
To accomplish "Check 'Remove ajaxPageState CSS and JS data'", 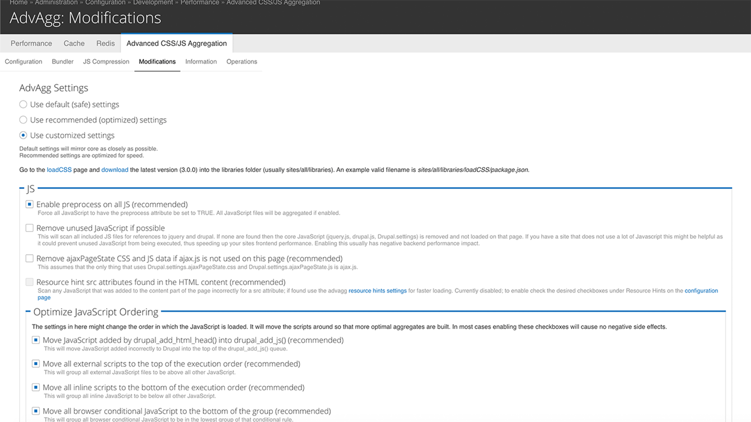I will pyautogui.click(x=30, y=258).
